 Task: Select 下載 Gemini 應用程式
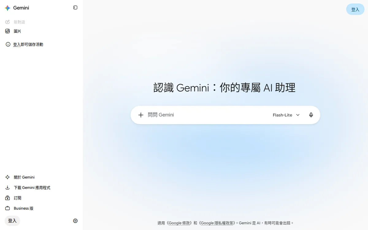pos(41,188)
